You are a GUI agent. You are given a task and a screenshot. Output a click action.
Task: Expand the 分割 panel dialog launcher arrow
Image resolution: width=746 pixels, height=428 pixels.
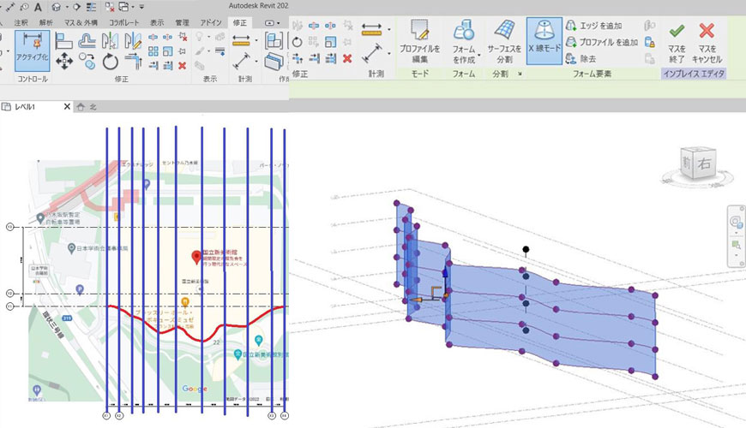tap(519, 75)
